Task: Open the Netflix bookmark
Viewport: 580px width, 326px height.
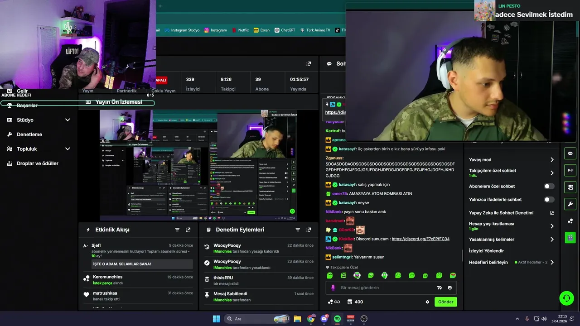Action: click(x=240, y=30)
